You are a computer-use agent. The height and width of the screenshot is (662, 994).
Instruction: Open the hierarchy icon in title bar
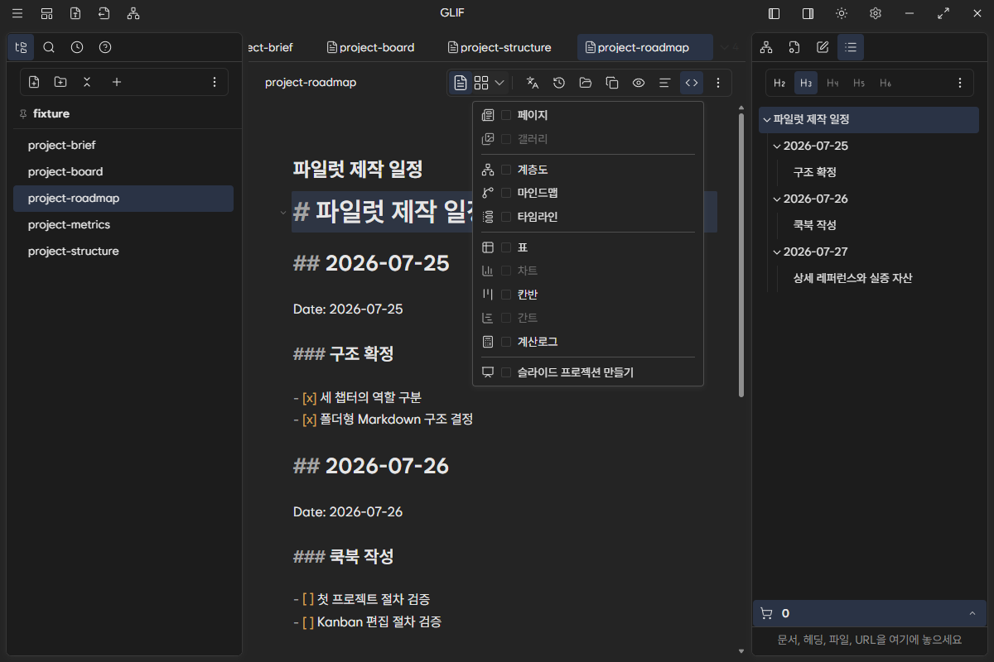point(133,13)
